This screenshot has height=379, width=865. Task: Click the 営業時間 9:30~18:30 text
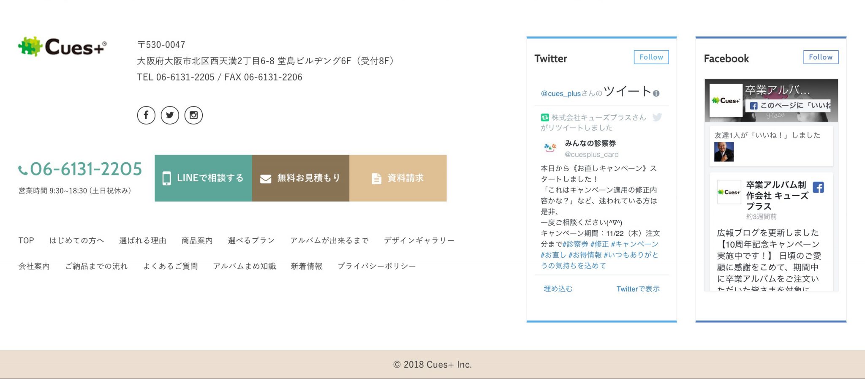[x=75, y=191]
